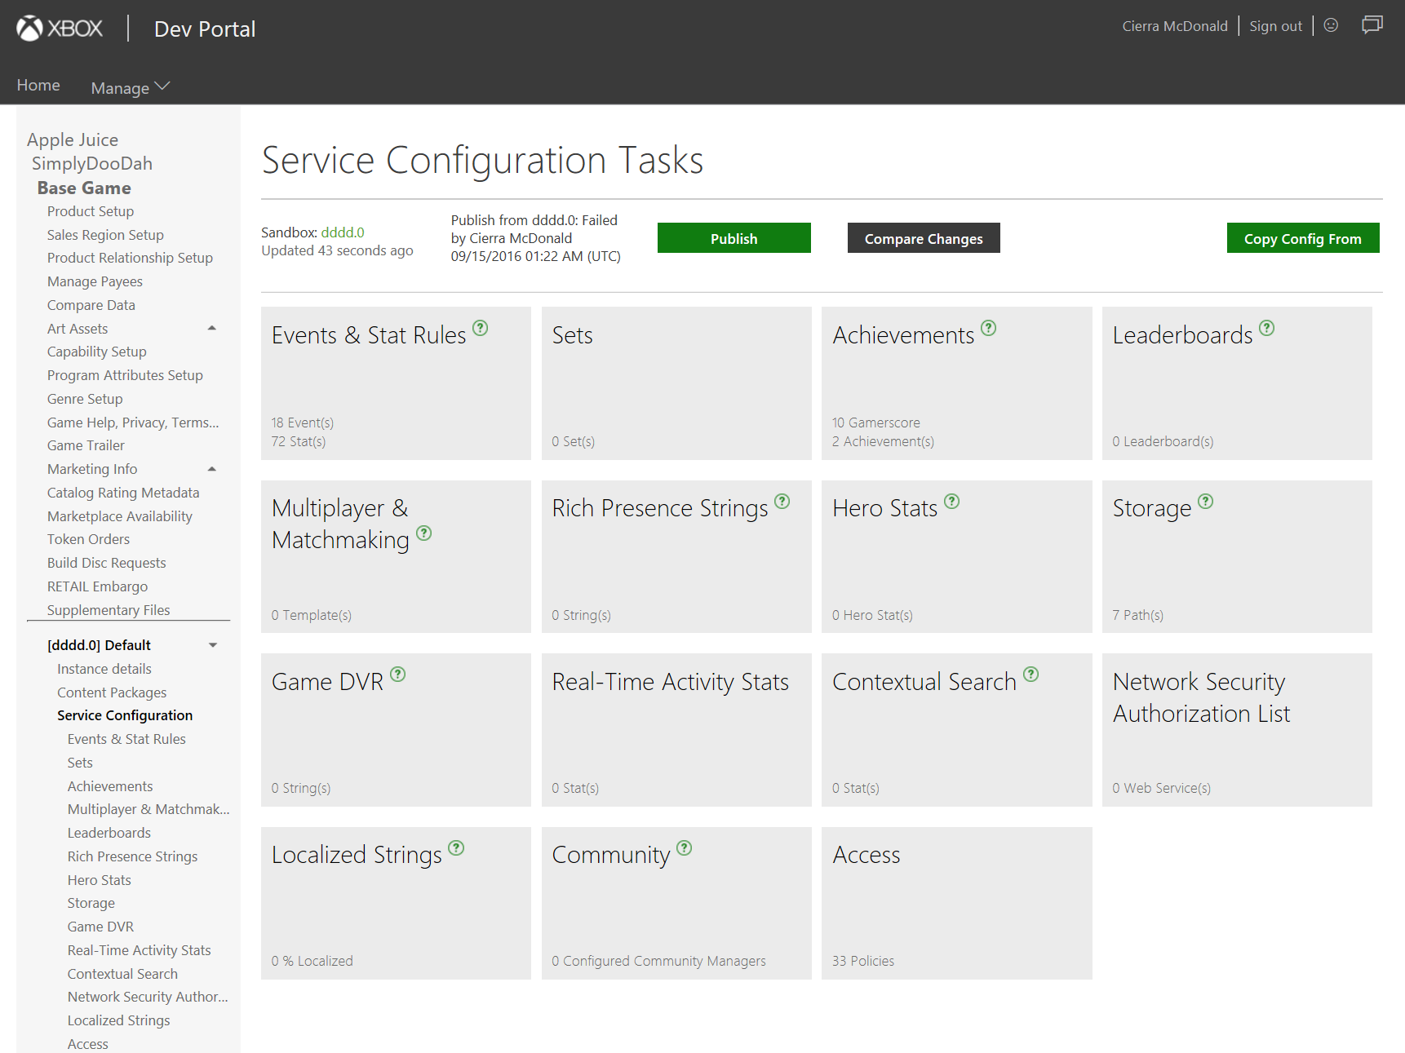Open help icon next to Achievements tile

tap(989, 328)
